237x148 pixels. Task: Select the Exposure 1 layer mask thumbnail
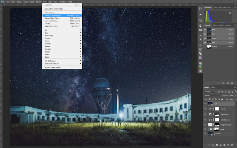[217, 114]
